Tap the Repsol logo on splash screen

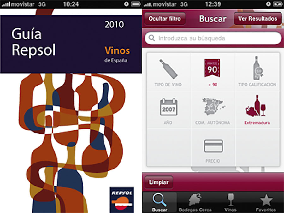[x=122, y=200]
